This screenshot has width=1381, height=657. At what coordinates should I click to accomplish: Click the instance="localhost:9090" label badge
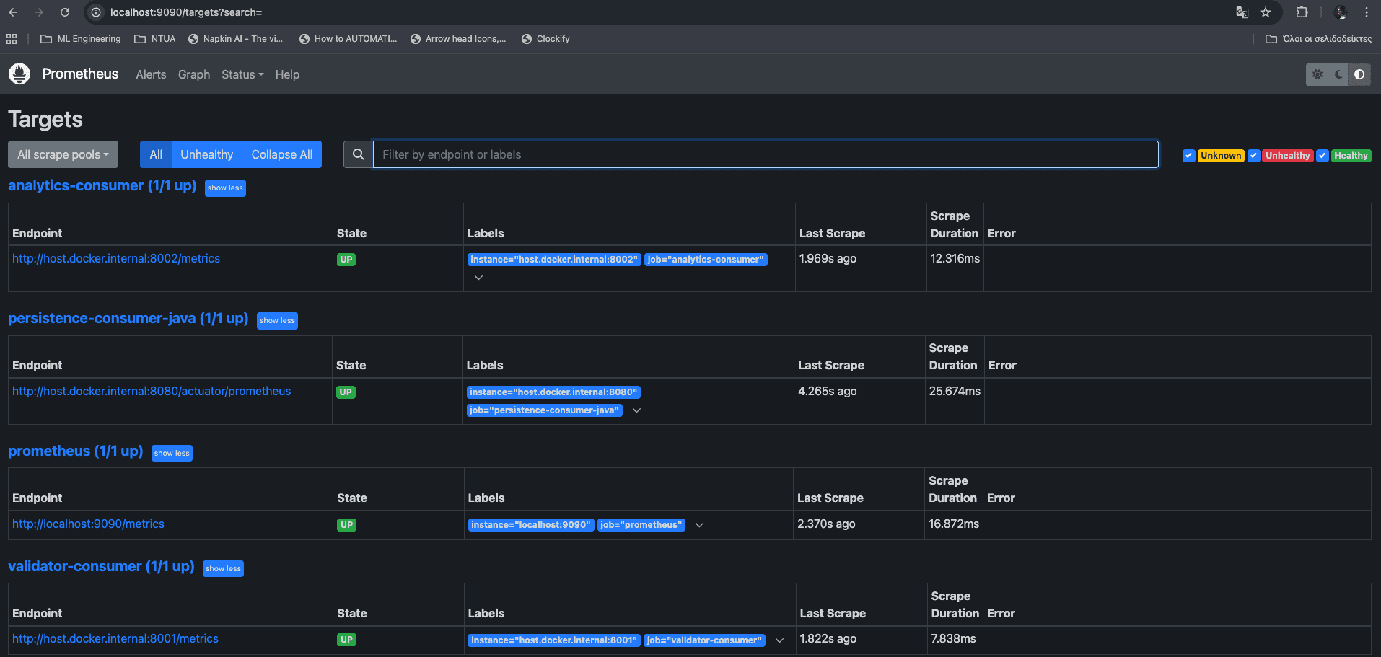pos(530,525)
